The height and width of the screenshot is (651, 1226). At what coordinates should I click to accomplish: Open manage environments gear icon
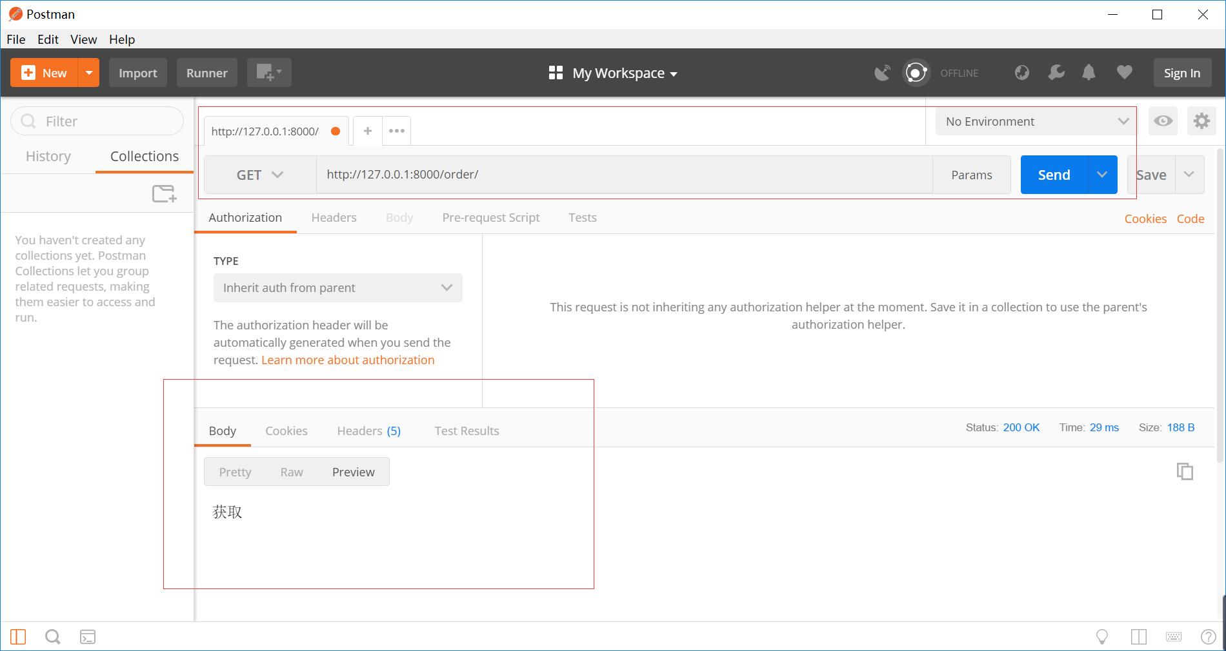tap(1201, 121)
